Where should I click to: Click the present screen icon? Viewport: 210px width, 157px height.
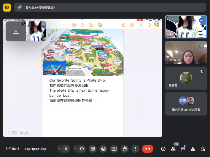coord(114,149)
